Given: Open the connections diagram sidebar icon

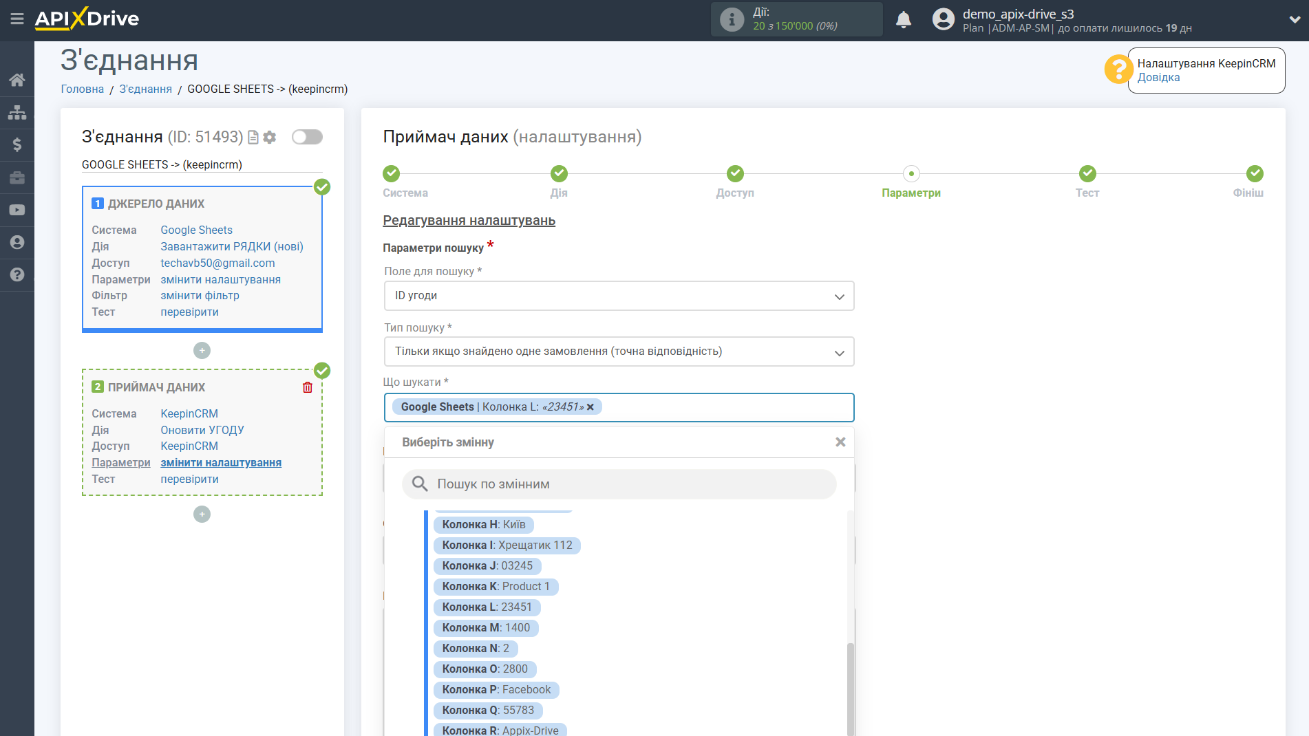Looking at the screenshot, I should (x=17, y=112).
